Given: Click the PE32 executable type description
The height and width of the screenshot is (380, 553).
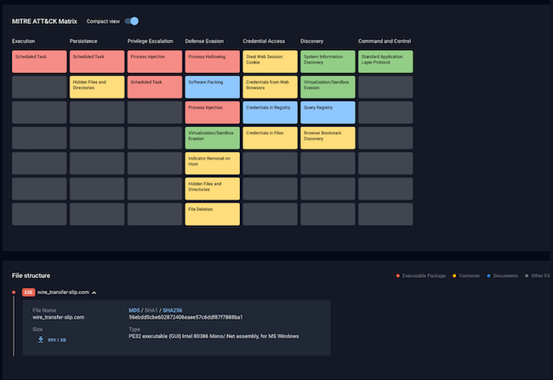Looking at the screenshot, I should [x=214, y=337].
